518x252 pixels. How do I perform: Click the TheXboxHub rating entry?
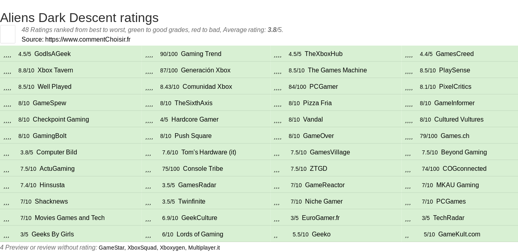tap(323, 54)
